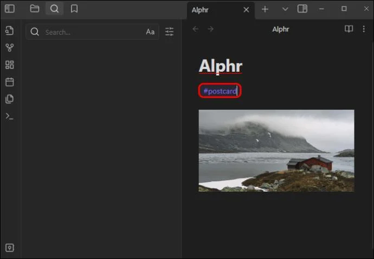Open graph view icon

[10, 48]
